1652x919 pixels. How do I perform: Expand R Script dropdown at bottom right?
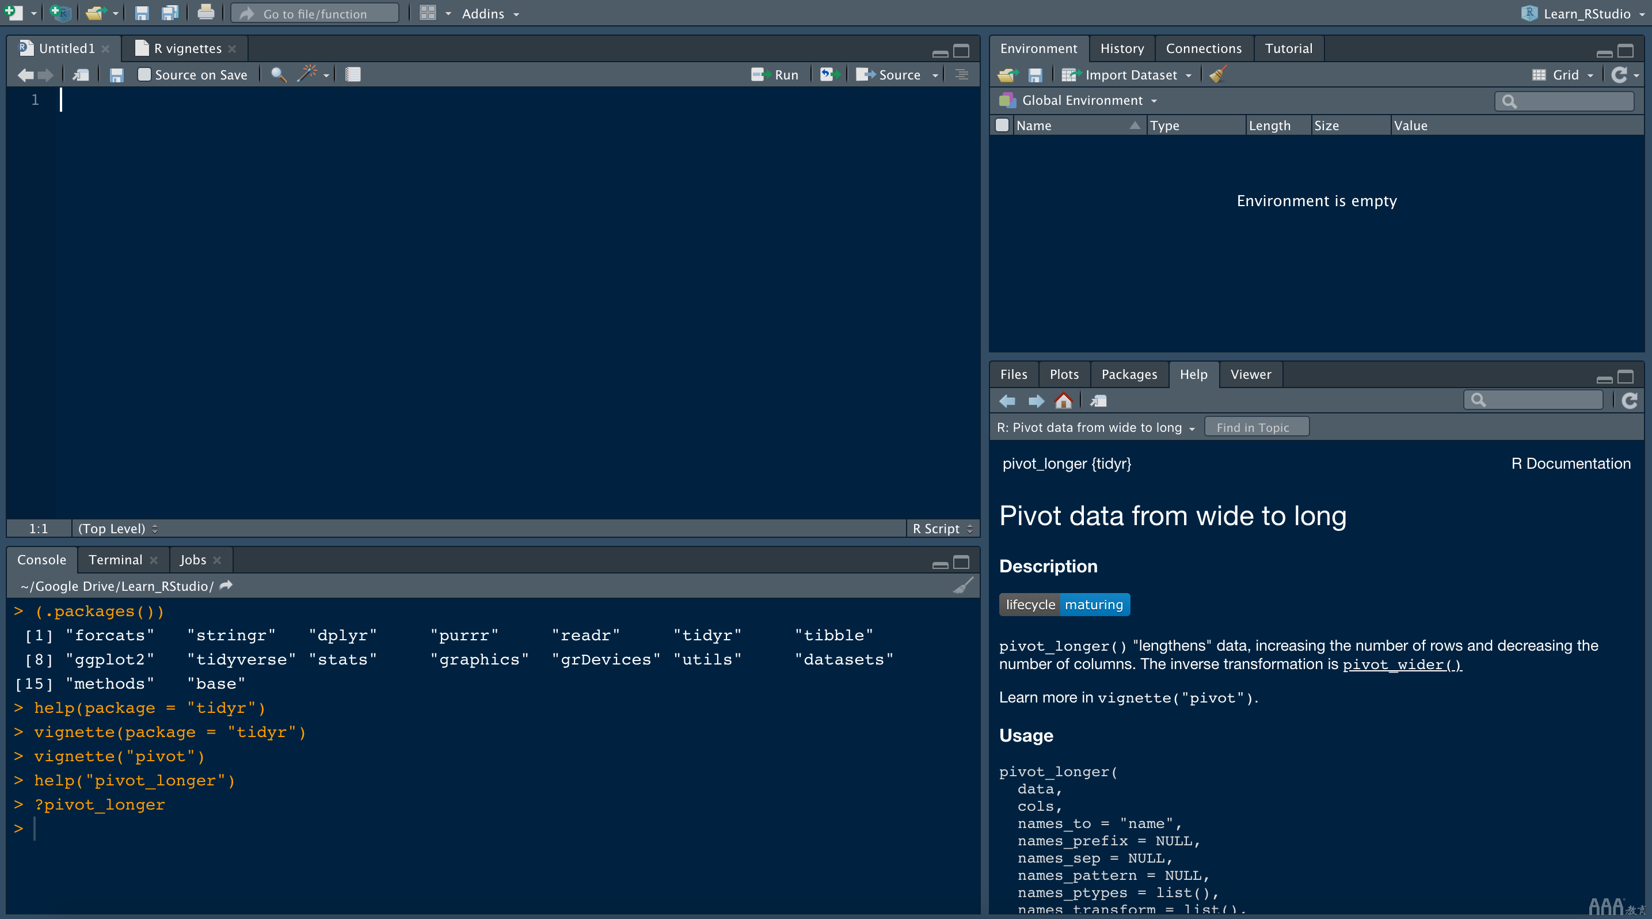(x=943, y=529)
